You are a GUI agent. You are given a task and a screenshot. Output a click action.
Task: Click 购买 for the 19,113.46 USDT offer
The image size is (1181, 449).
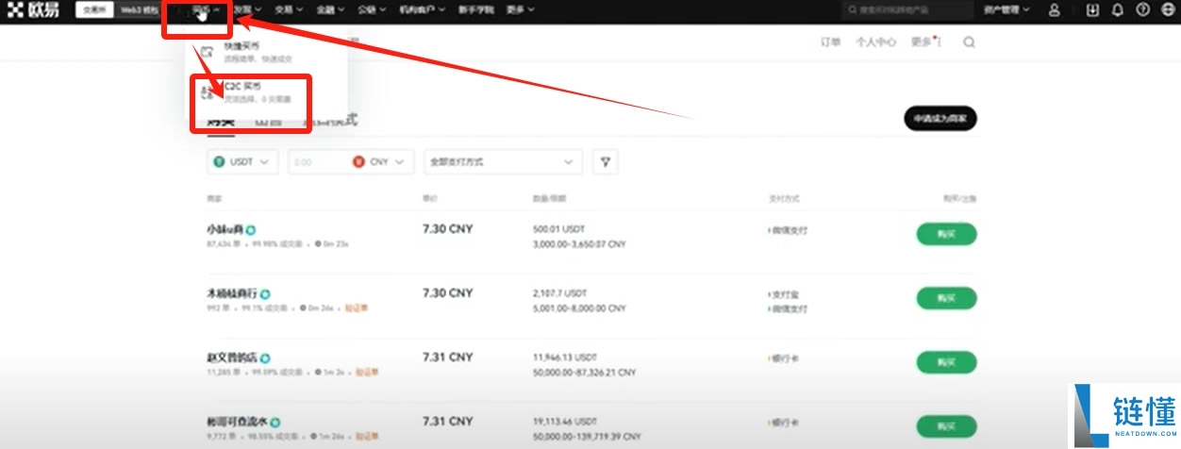946,425
